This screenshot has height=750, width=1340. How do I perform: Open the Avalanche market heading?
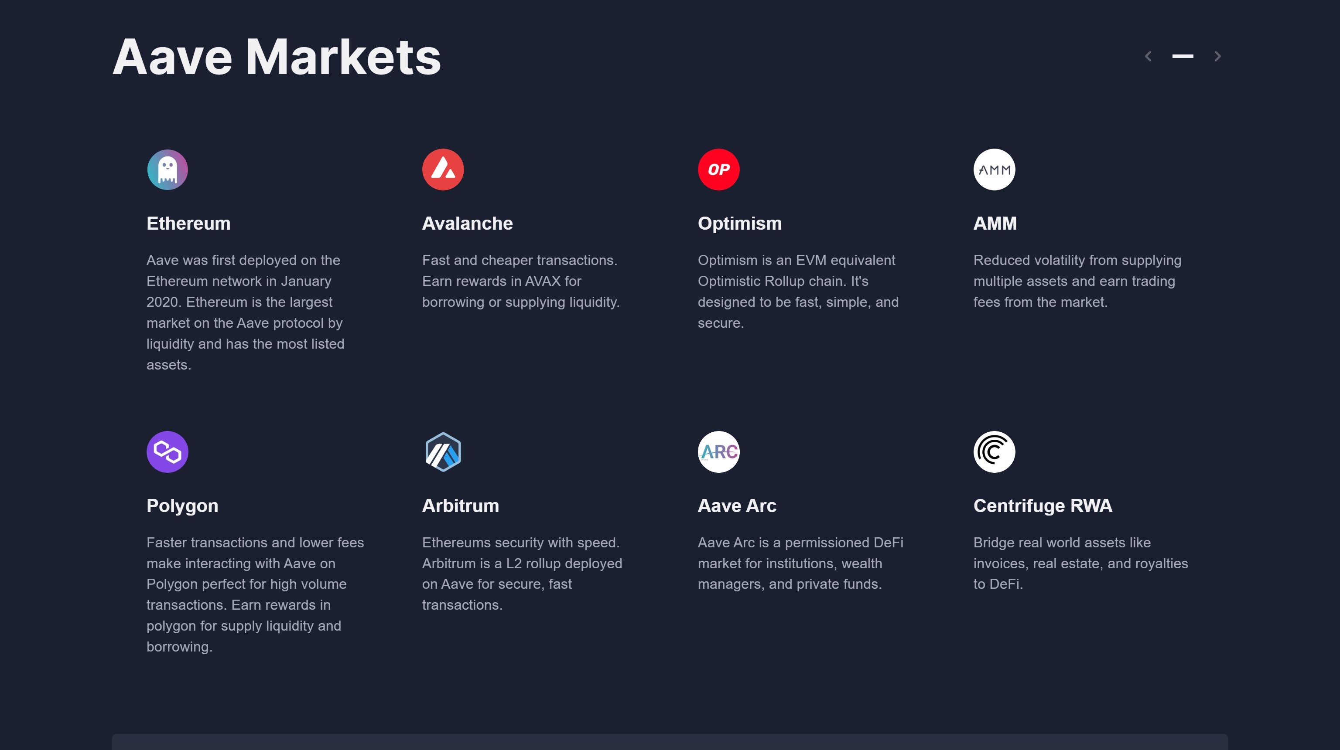click(467, 224)
